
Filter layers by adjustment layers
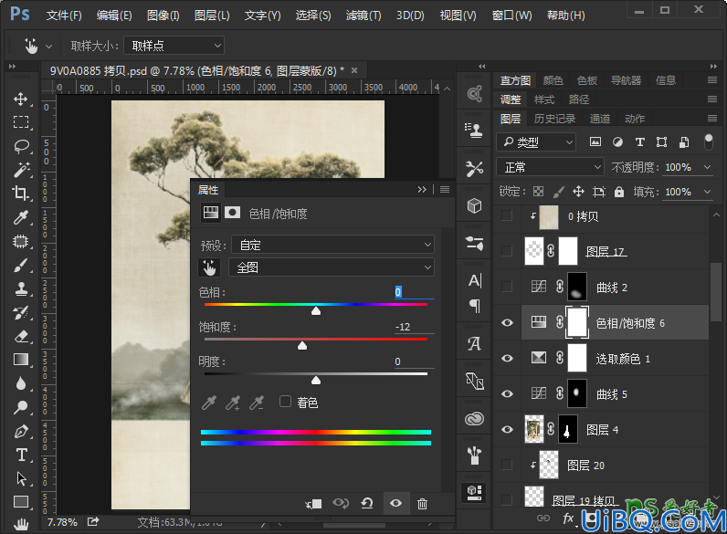(617, 141)
